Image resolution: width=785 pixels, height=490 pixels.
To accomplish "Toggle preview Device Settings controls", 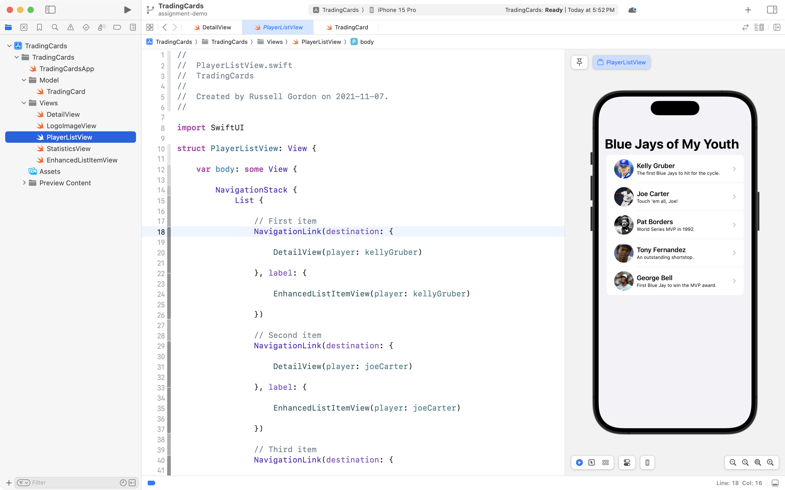I will pyautogui.click(x=626, y=462).
